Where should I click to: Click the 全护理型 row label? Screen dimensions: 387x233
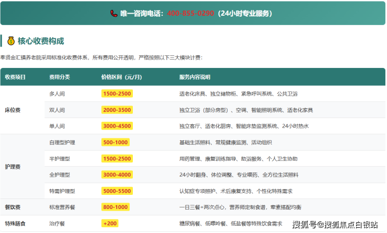click(x=59, y=175)
